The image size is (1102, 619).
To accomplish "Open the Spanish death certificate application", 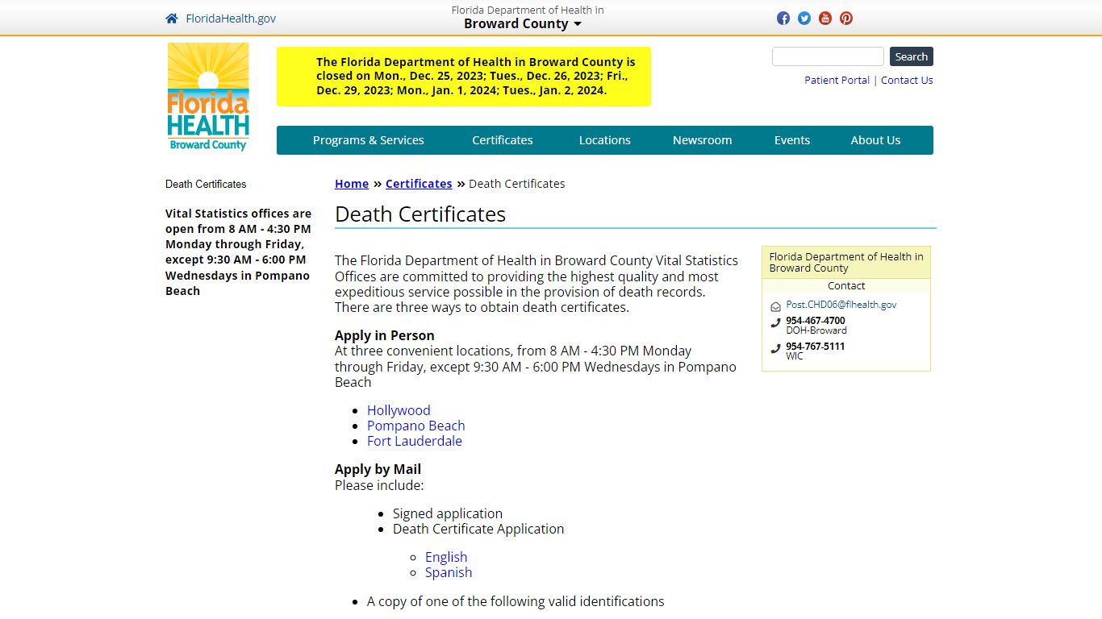I will (x=449, y=572).
